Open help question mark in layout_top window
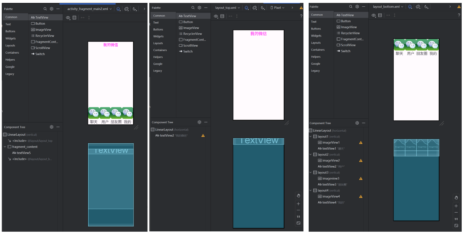Image resolution: width=464 pixels, height=234 pixels. pos(301,16)
